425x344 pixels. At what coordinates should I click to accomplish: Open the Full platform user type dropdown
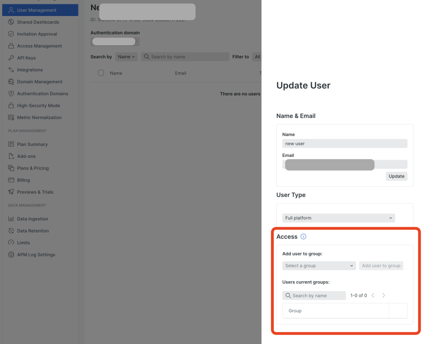pyautogui.click(x=338, y=218)
